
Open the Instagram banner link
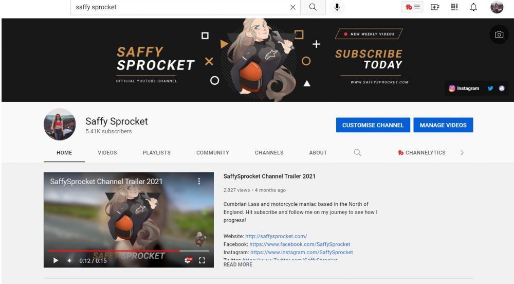(464, 88)
